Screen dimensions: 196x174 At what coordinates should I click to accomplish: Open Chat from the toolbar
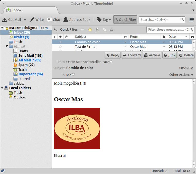click(x=53, y=20)
